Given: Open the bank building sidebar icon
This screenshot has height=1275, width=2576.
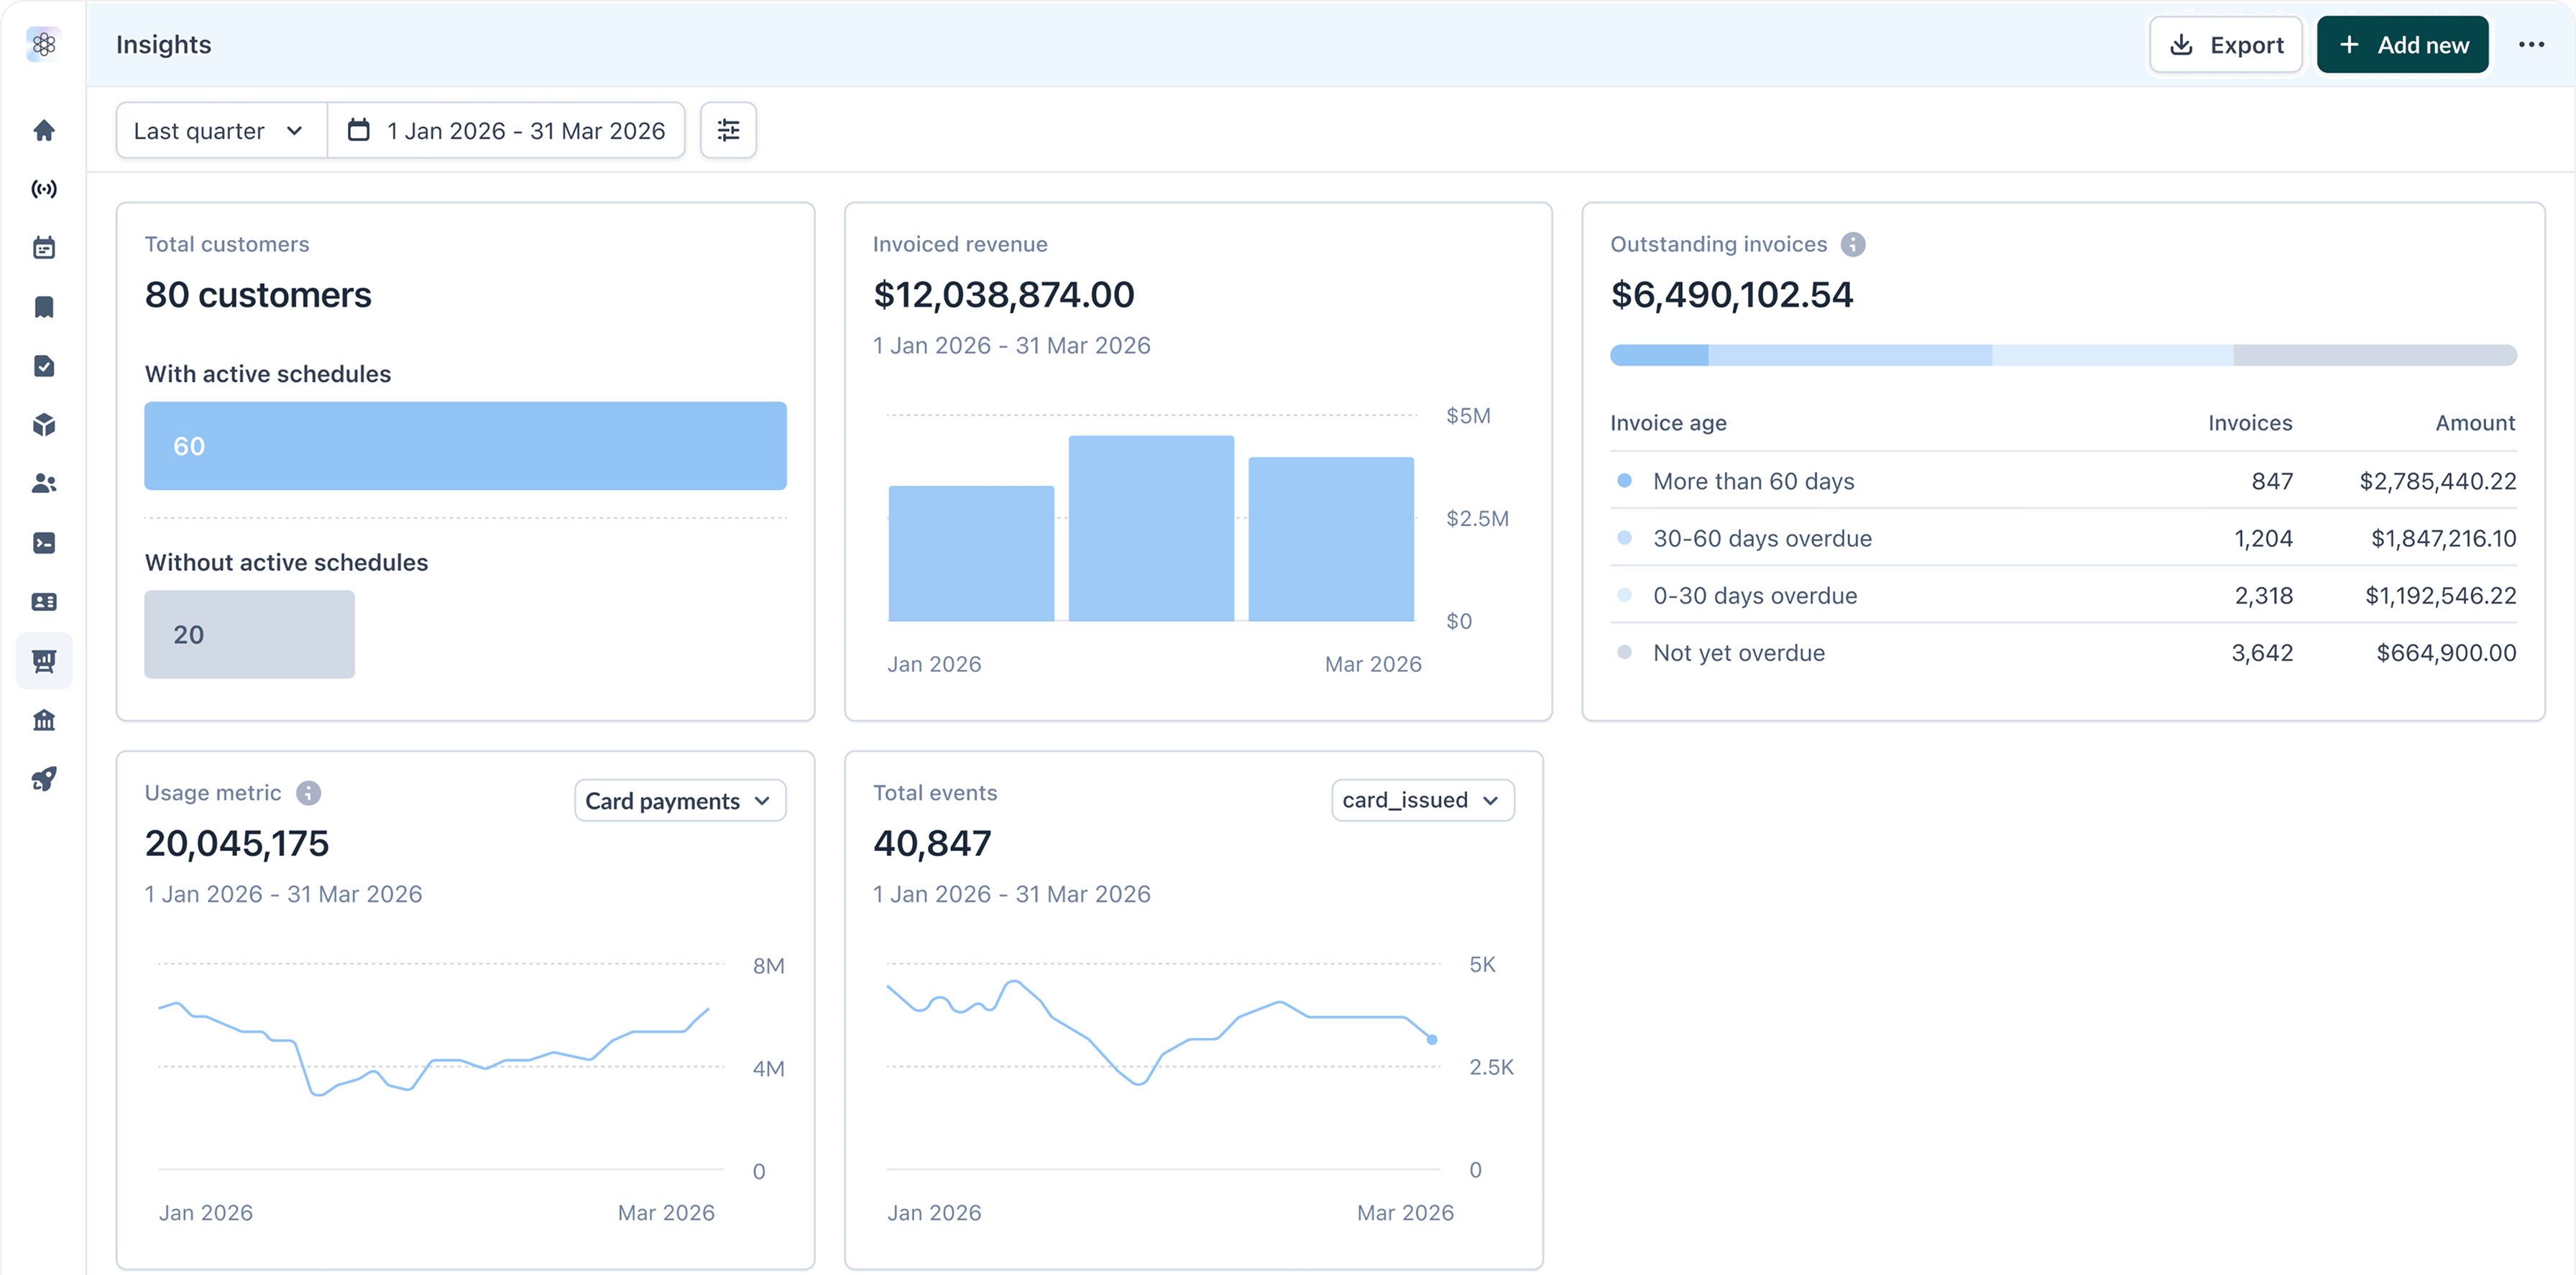Looking at the screenshot, I should coord(44,720).
